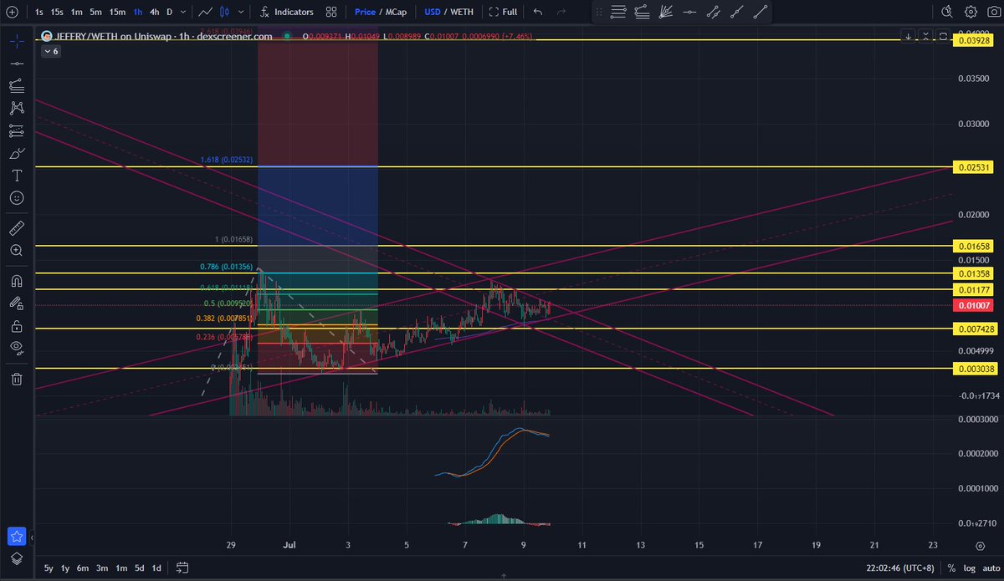This screenshot has height=581, width=1004.
Task: Toggle lock all drawing tools
Action: [17, 325]
